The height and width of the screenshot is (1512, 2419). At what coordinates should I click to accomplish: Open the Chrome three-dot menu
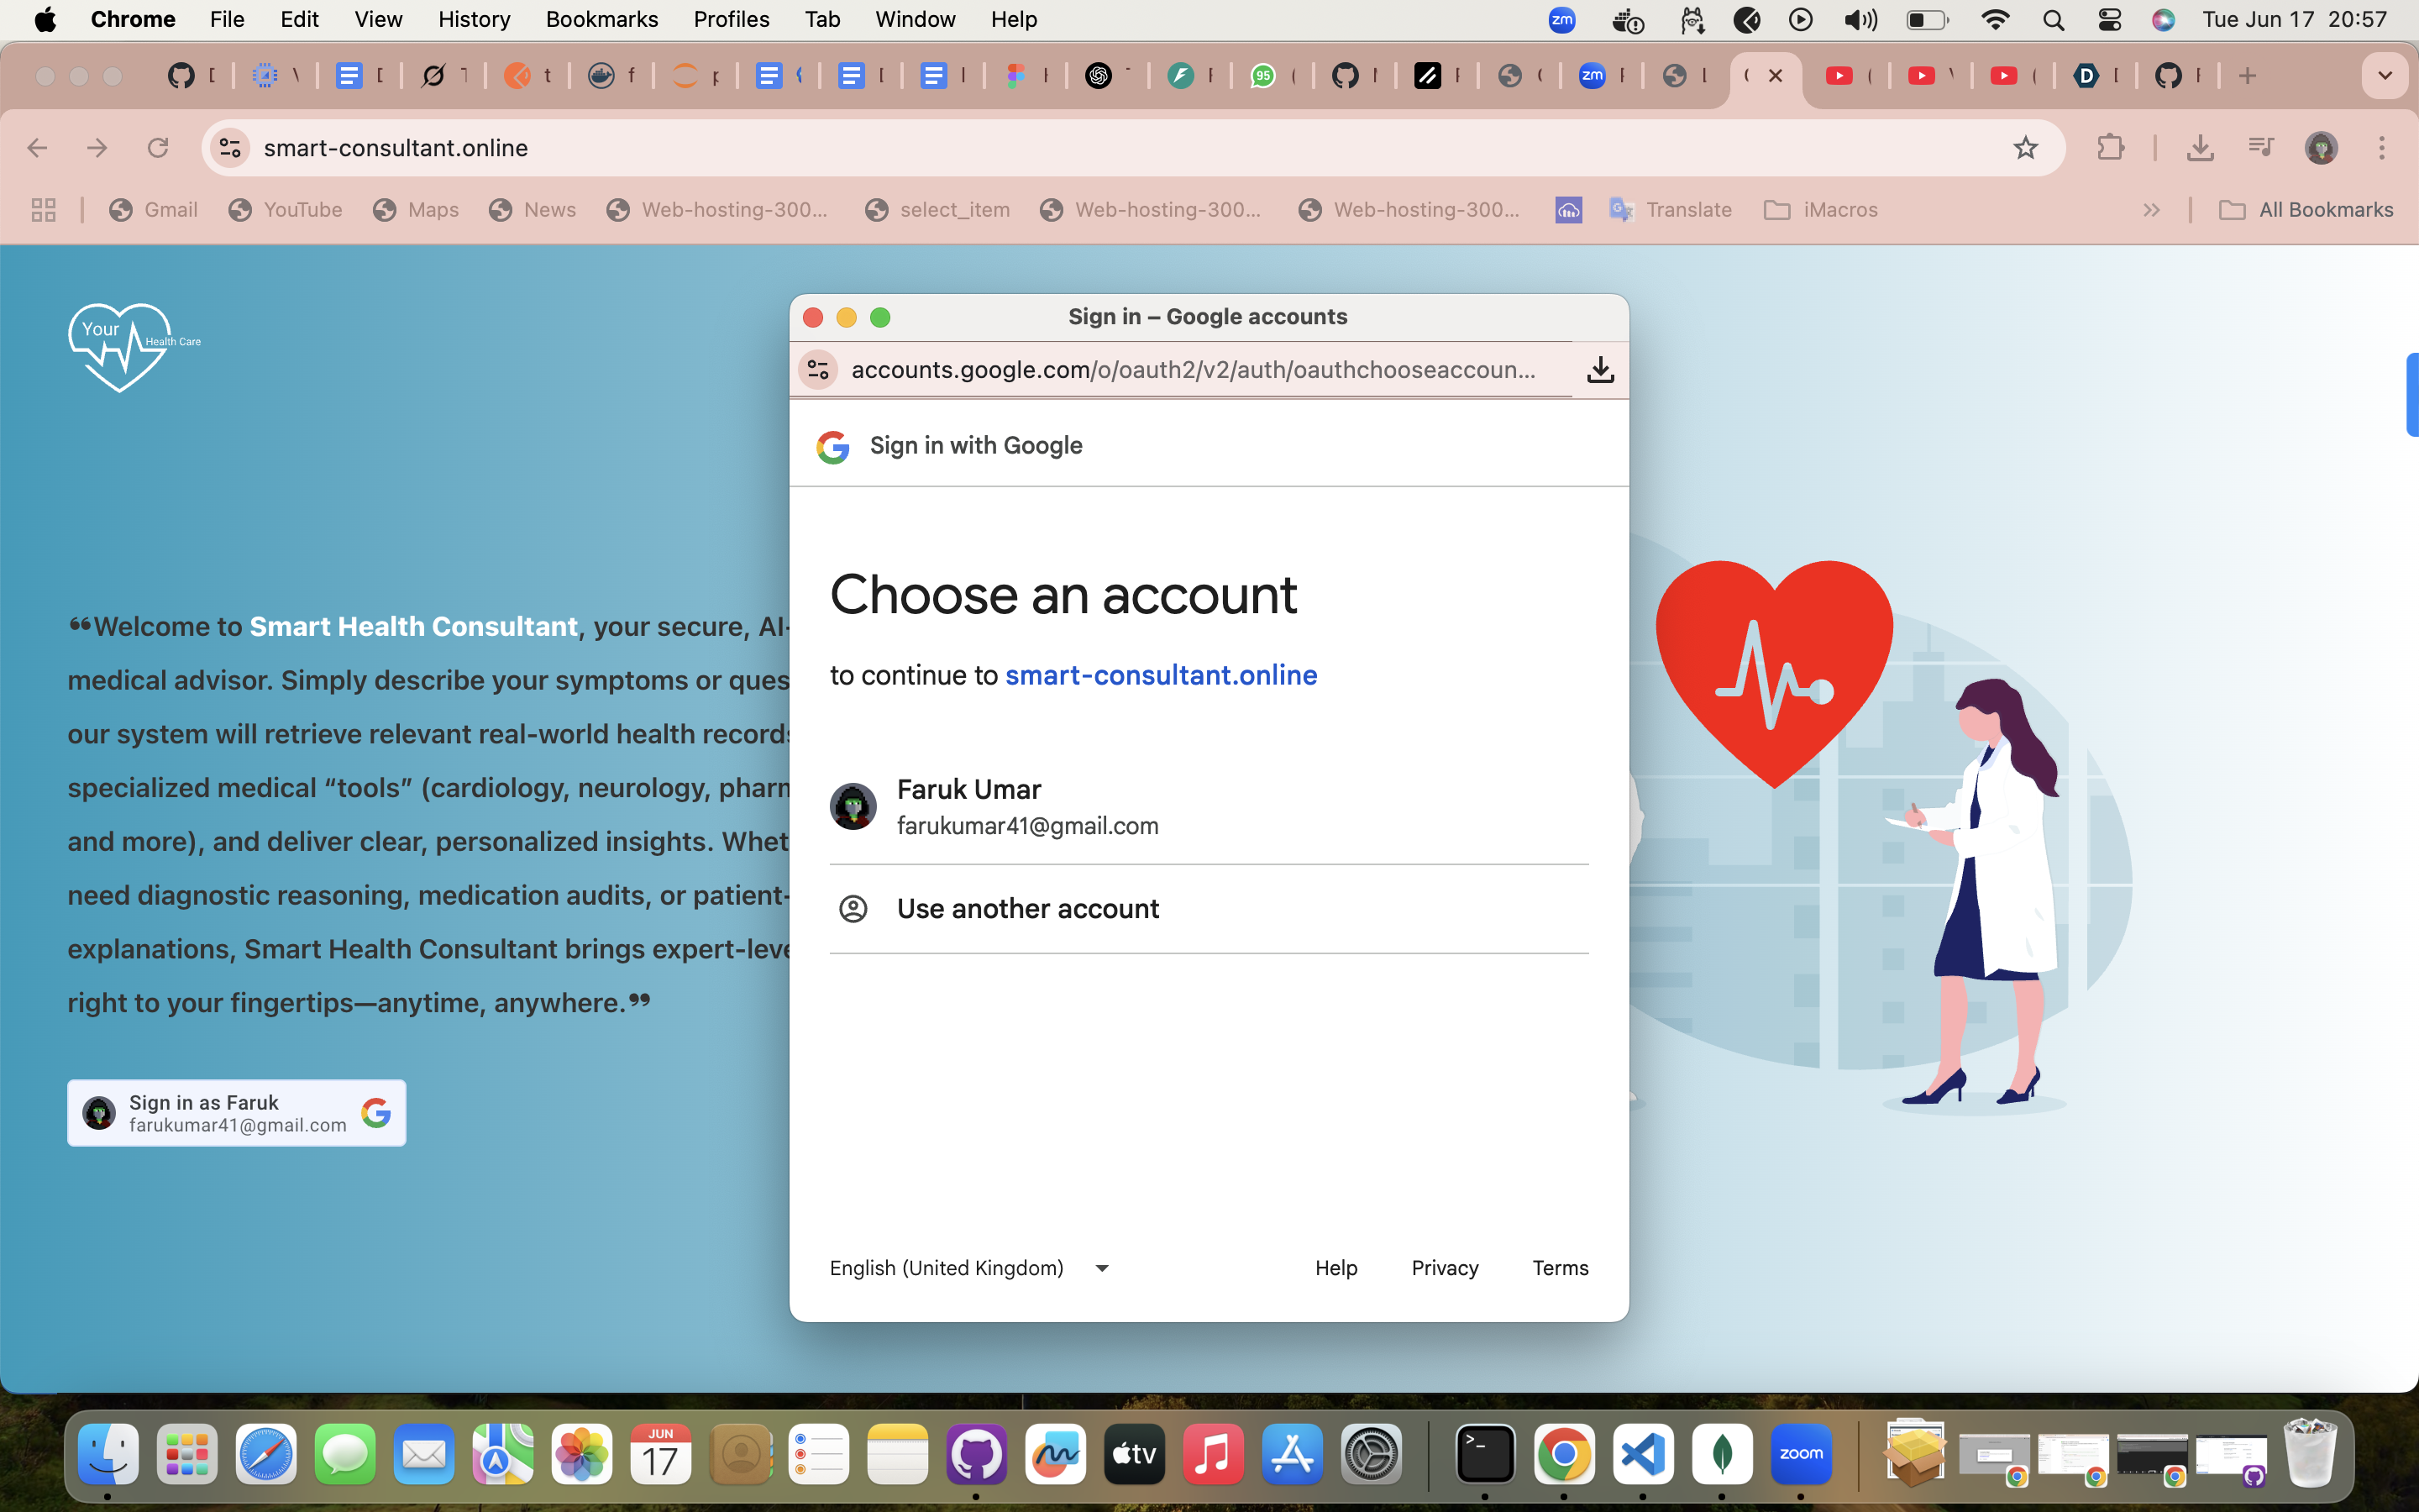(2382, 148)
